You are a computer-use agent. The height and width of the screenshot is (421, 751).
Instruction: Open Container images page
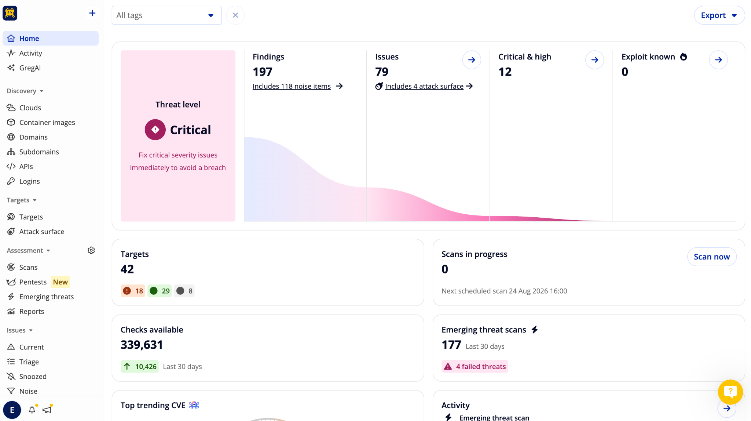tap(47, 122)
